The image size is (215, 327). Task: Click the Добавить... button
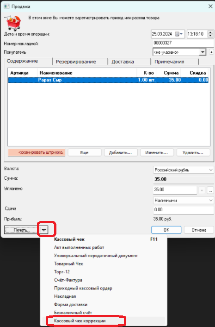click(121, 152)
